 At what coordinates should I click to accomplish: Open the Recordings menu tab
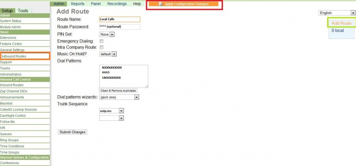tap(117, 4)
